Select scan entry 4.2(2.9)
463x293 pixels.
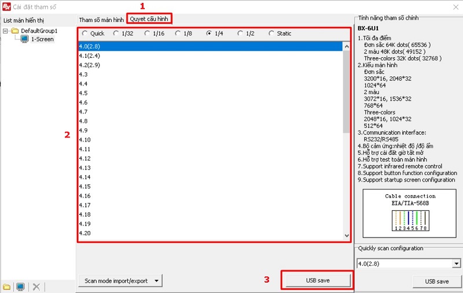pyautogui.click(x=210, y=65)
